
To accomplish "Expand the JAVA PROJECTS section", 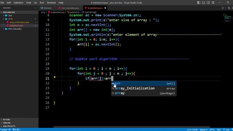I will point(9,126).
